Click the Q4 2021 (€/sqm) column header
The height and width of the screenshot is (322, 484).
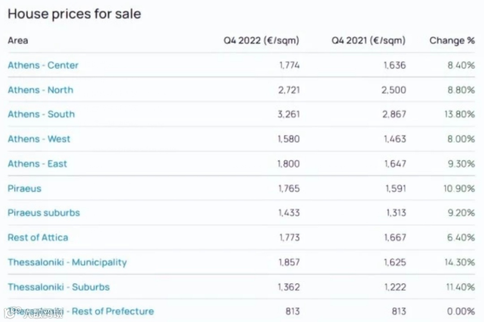[368, 41]
